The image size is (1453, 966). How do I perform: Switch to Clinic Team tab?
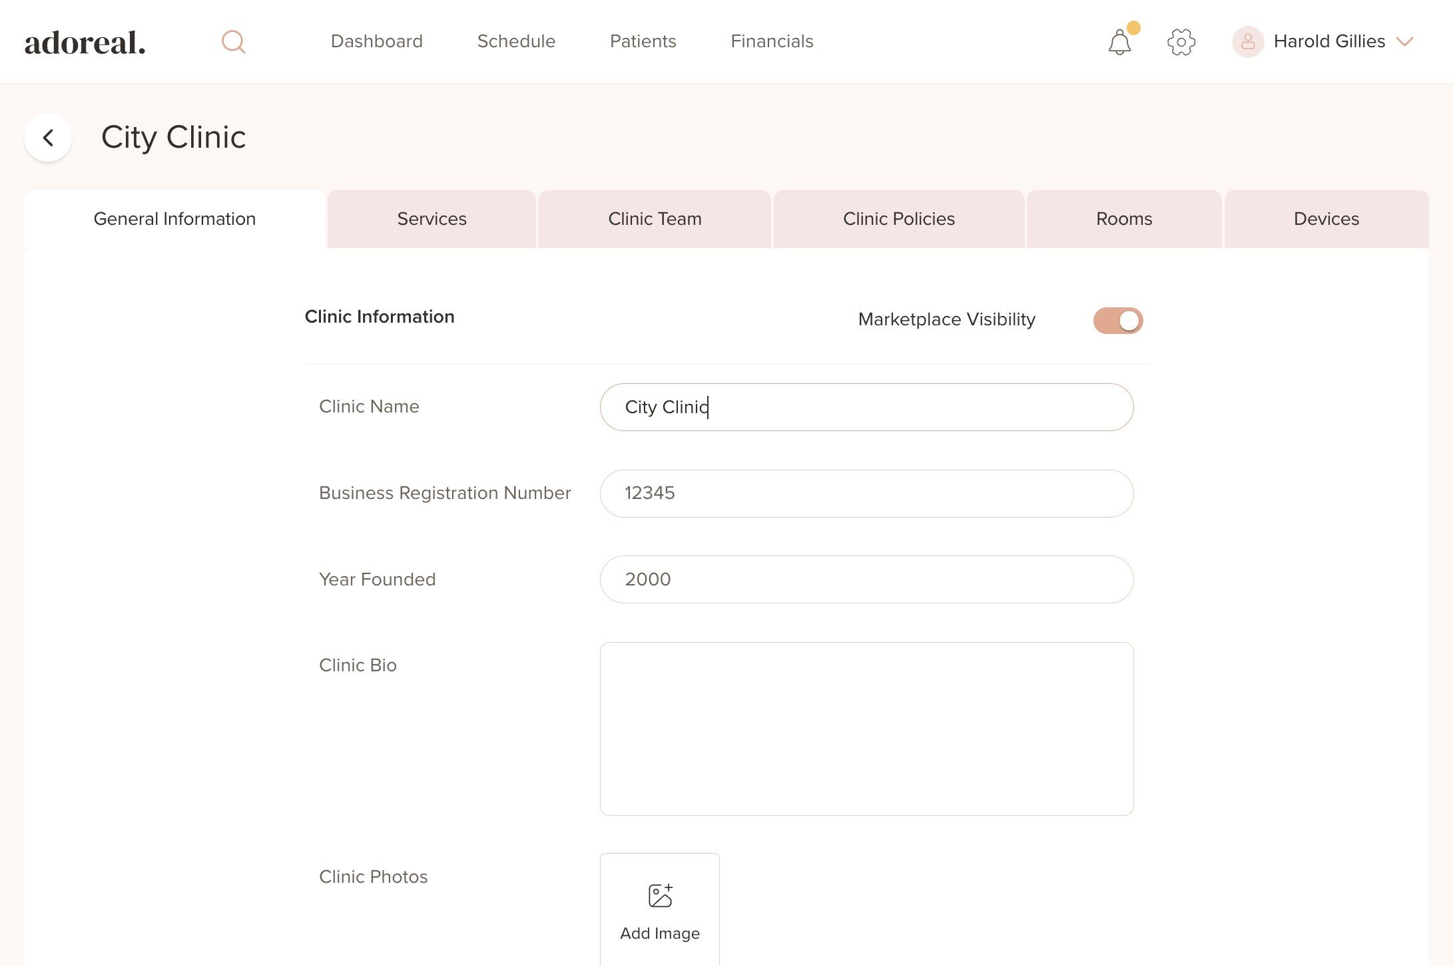(x=655, y=219)
